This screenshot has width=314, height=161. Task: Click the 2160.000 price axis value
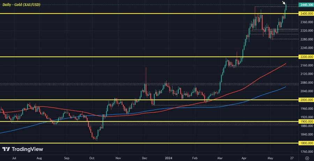pos(306,66)
